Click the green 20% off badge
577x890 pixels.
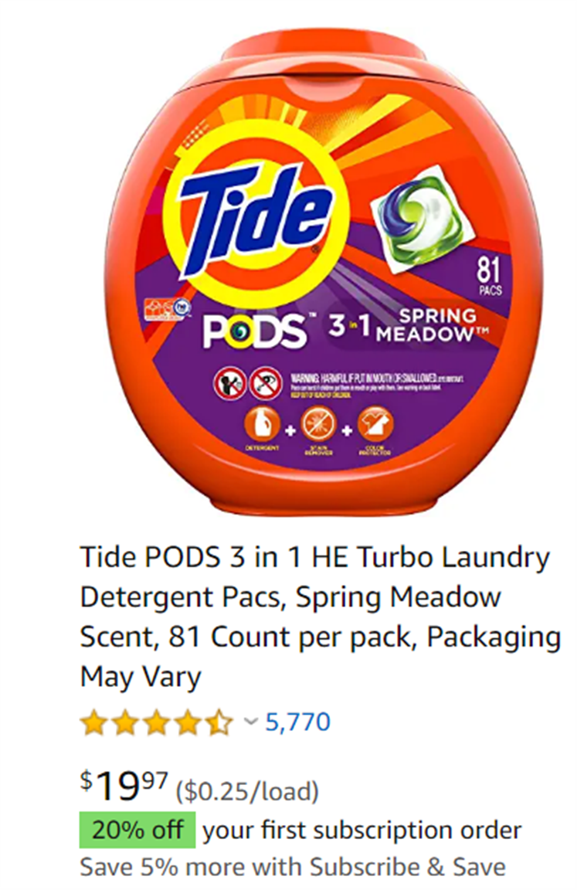point(137,830)
